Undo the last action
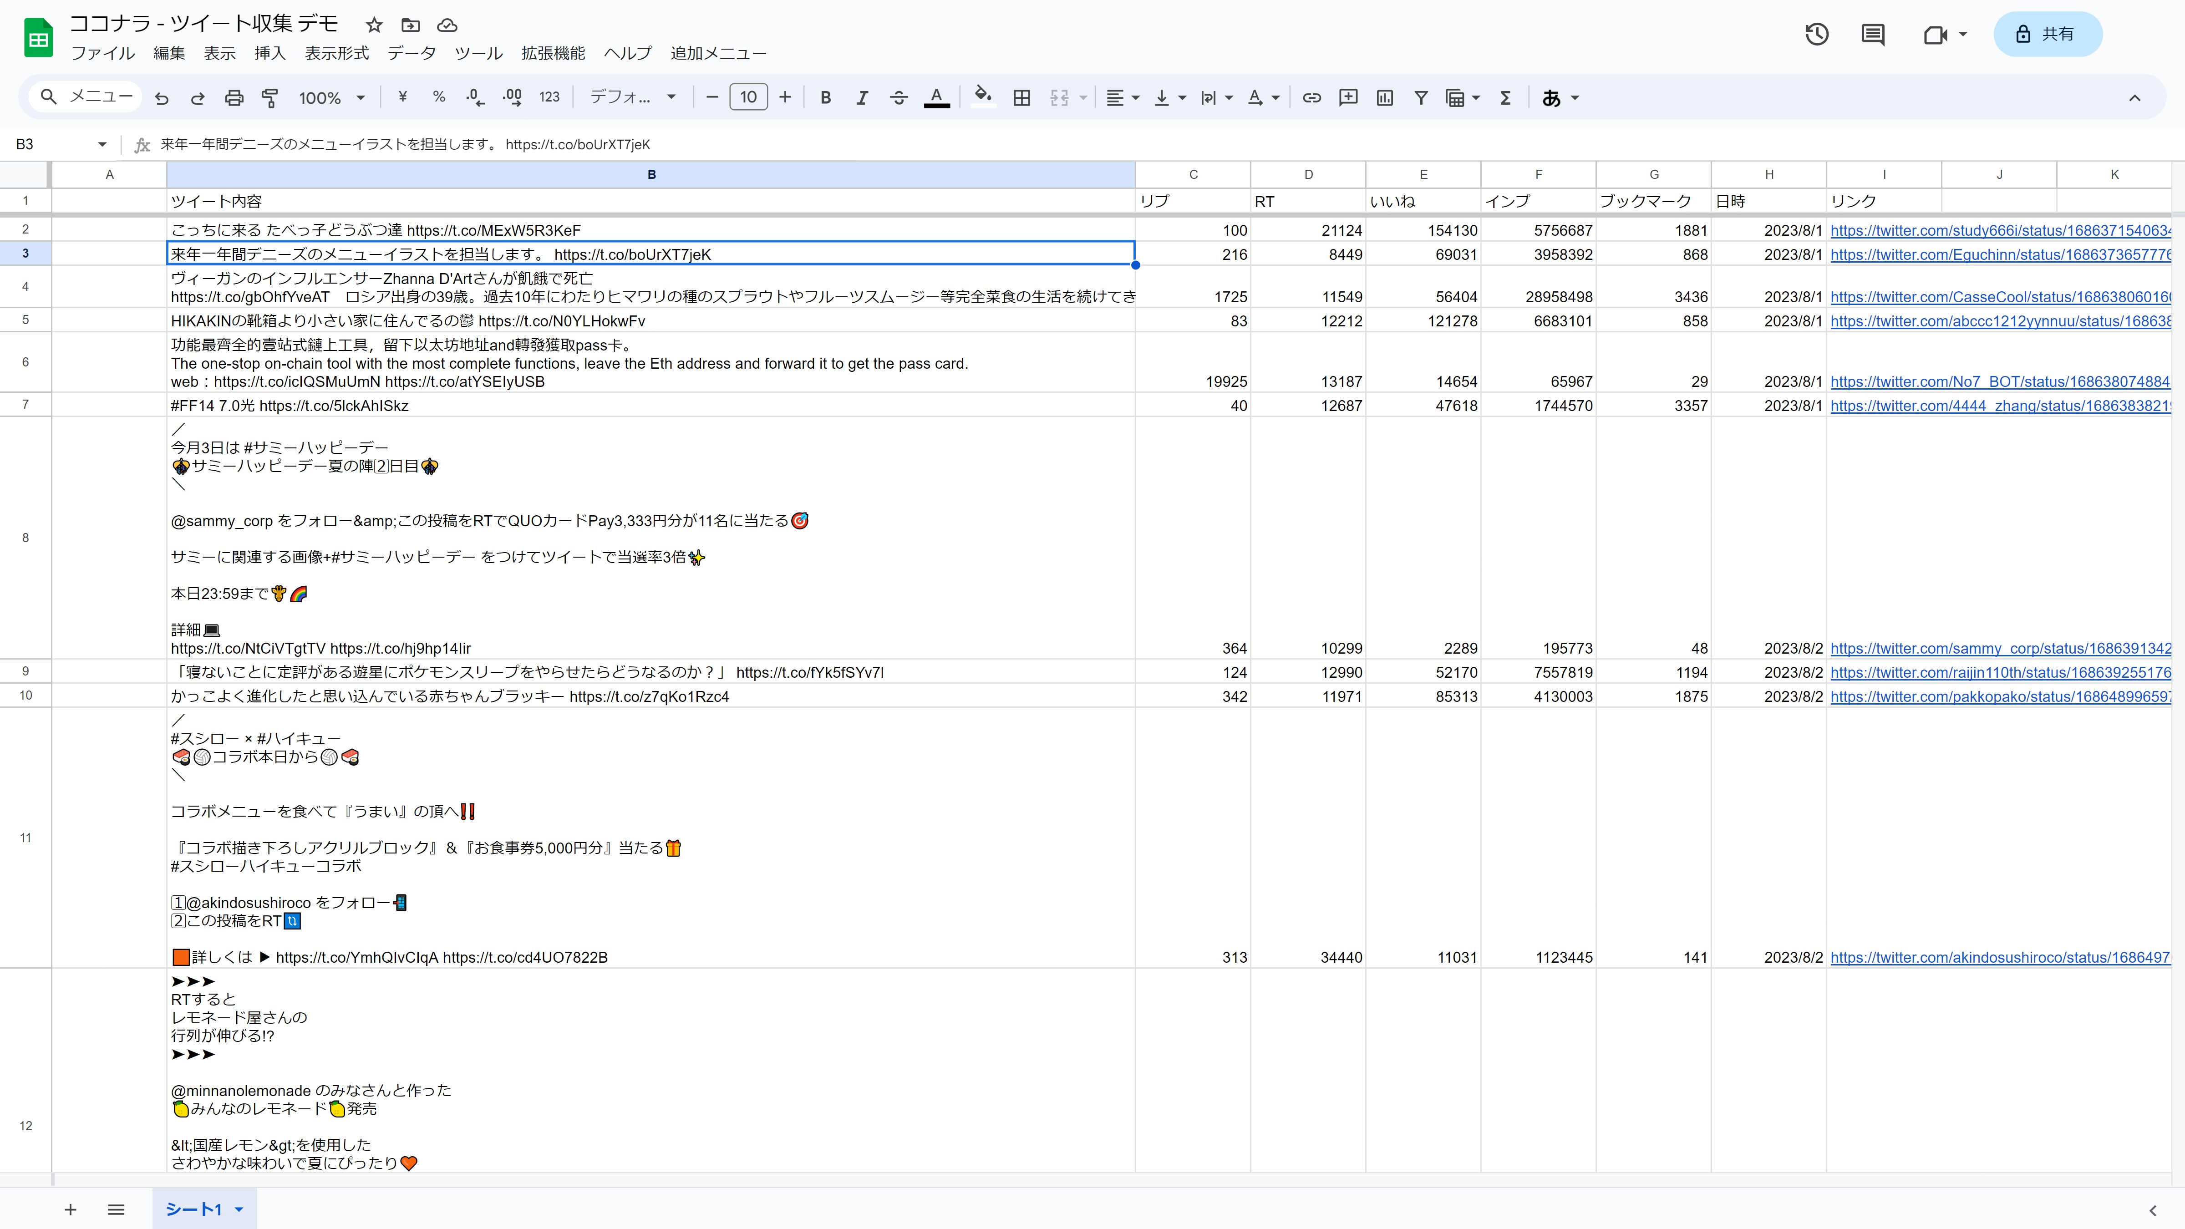2185x1229 pixels. point(161,97)
